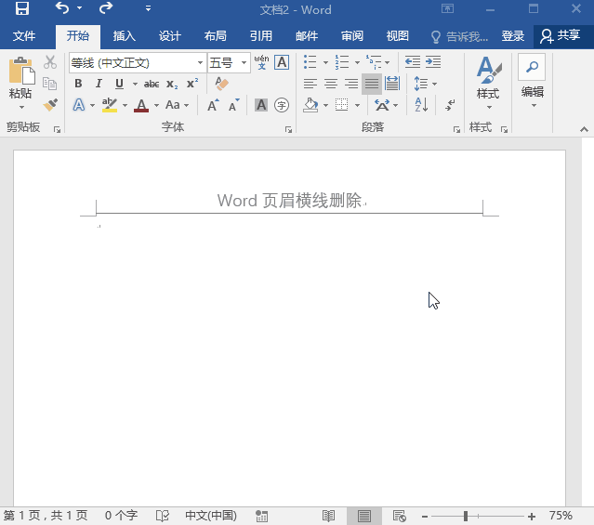Apply numbered list

pyautogui.click(x=342, y=61)
